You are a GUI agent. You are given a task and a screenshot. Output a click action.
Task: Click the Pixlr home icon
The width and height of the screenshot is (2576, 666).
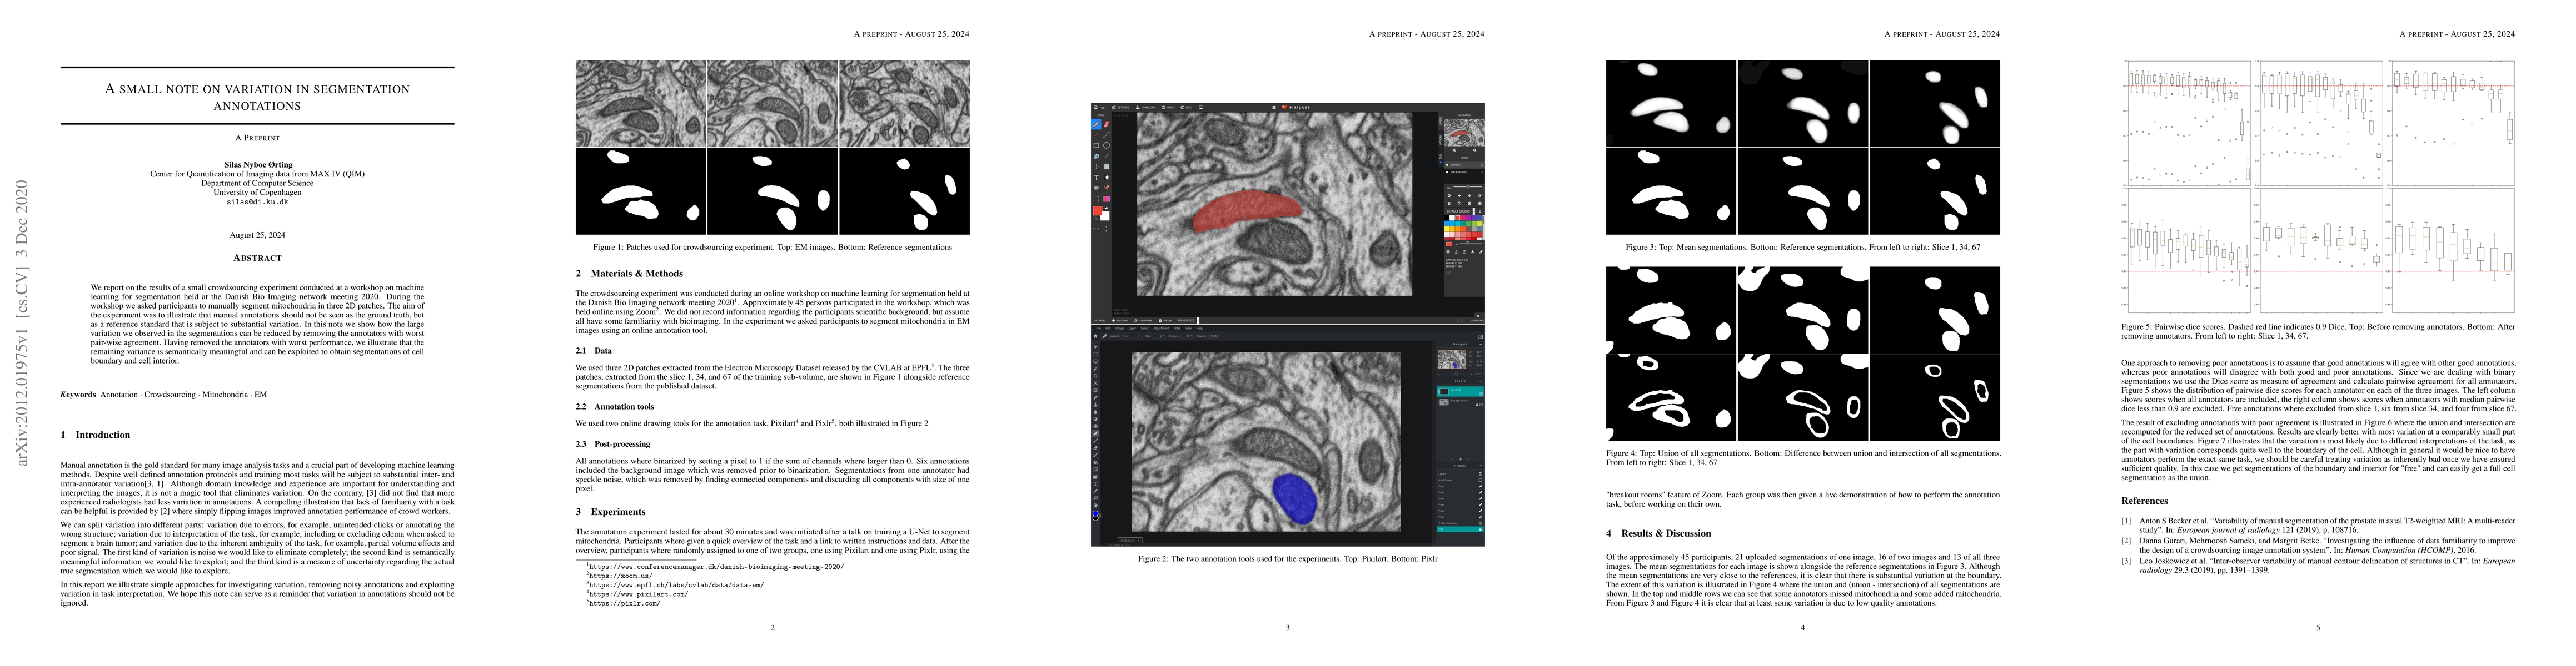click(x=1096, y=336)
